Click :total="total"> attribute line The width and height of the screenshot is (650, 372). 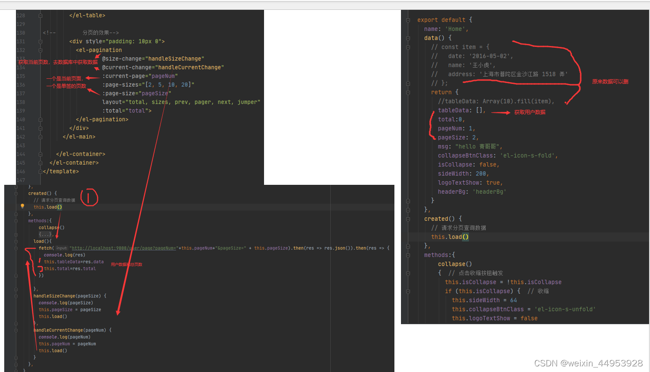tap(127, 111)
